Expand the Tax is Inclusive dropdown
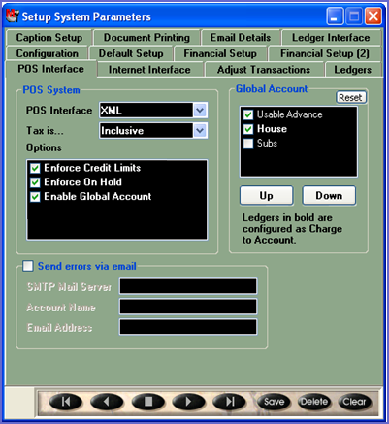389x424 pixels. coord(200,131)
